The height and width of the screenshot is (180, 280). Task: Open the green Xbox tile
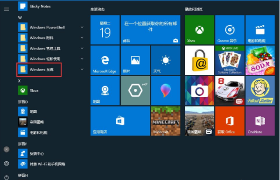[x=199, y=30]
